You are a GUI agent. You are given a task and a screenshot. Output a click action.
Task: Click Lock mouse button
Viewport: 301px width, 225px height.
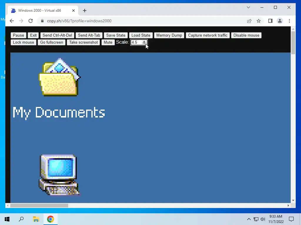(x=24, y=42)
